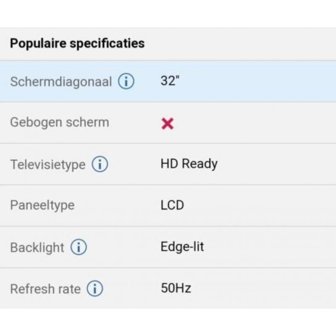
Task: Select the LCD panel type value
Action: (x=172, y=205)
